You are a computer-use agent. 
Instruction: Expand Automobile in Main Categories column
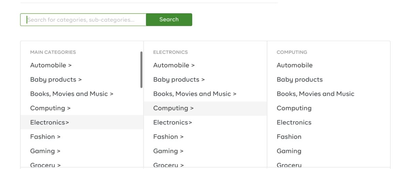point(51,65)
